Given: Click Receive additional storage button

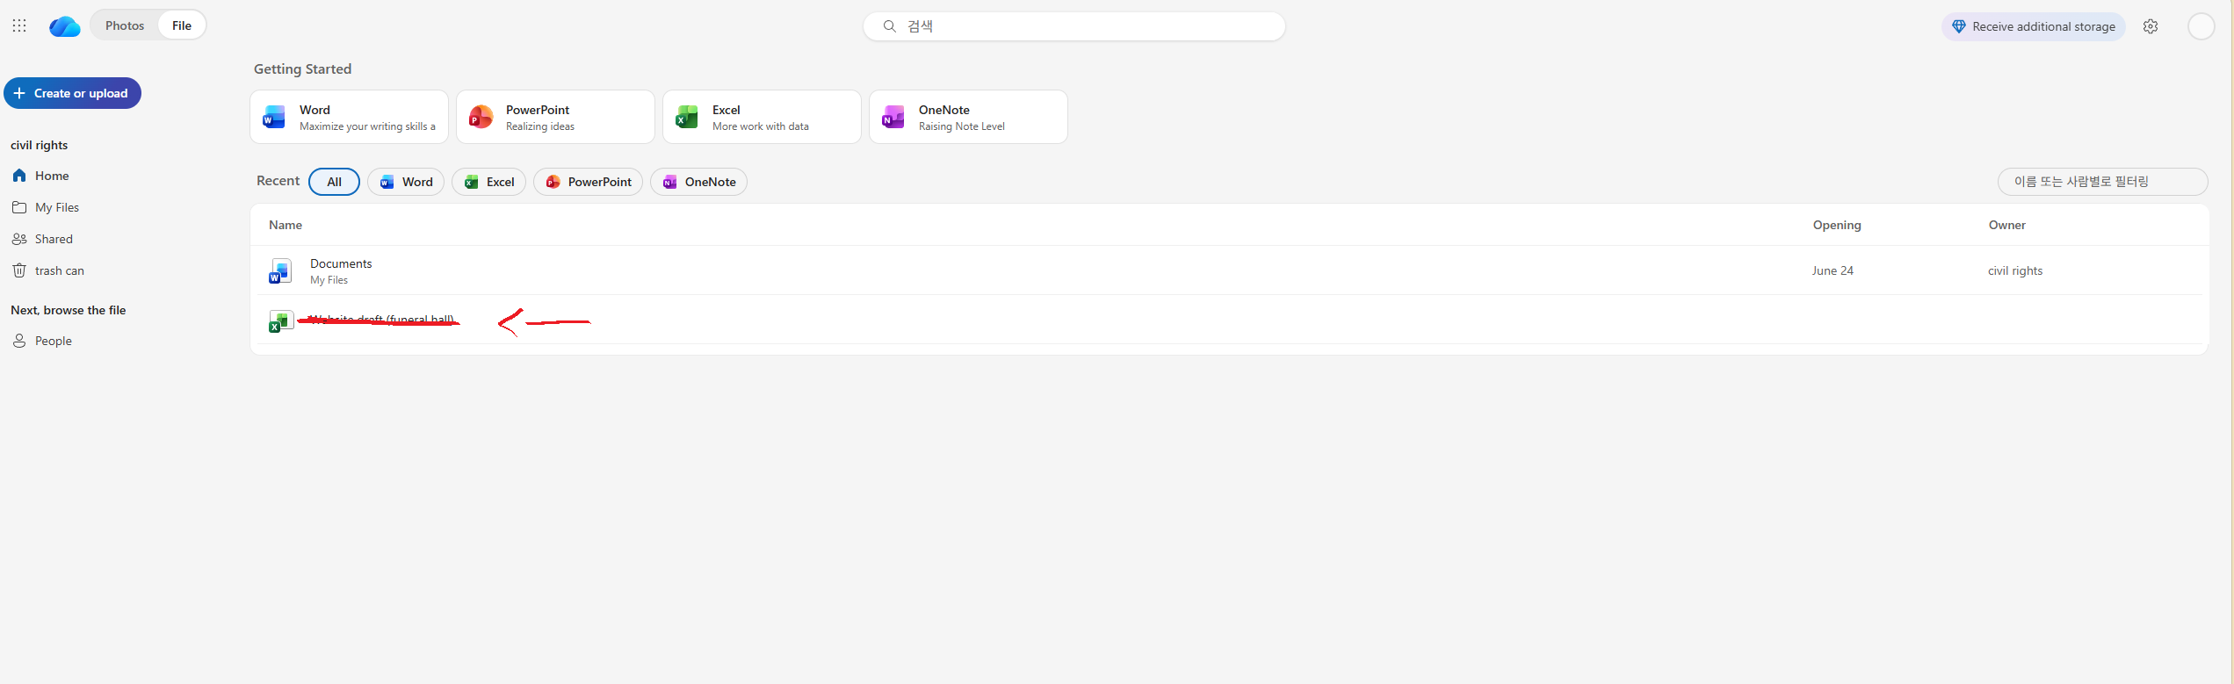Looking at the screenshot, I should (2033, 26).
